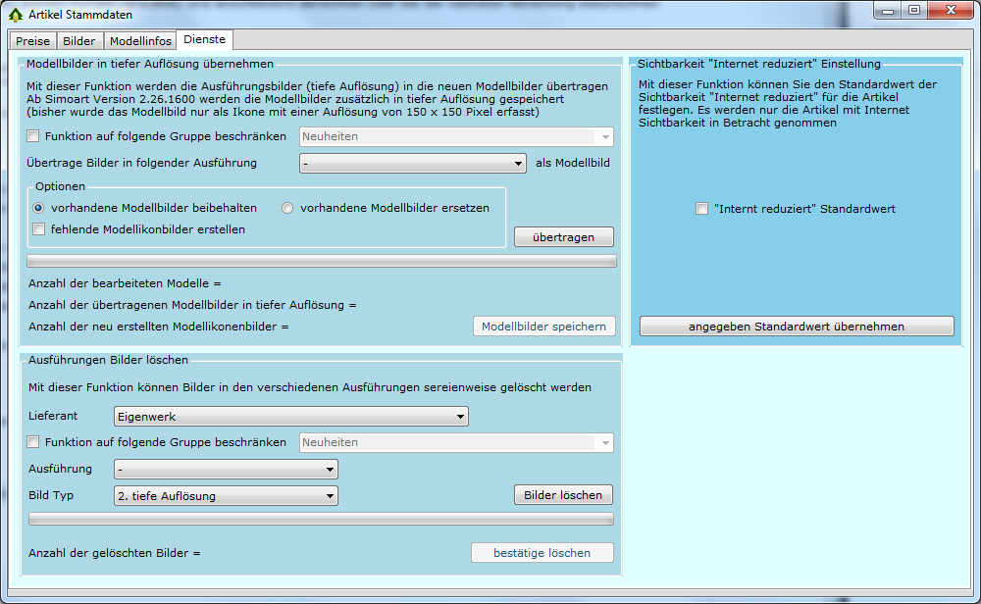Click the Artikel Stammdaten title bar tree icon

pos(16,15)
